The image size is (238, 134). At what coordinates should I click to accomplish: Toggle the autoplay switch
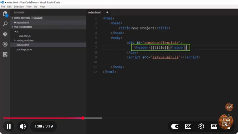(175, 126)
